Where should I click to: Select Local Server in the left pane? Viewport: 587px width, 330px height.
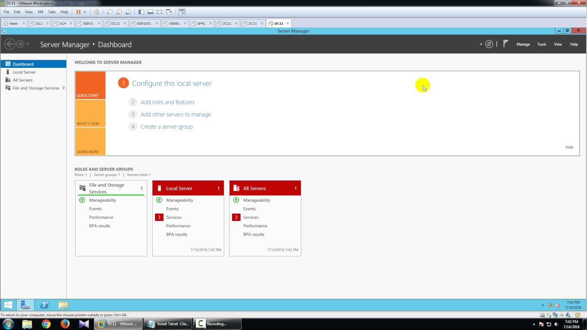coord(33,72)
